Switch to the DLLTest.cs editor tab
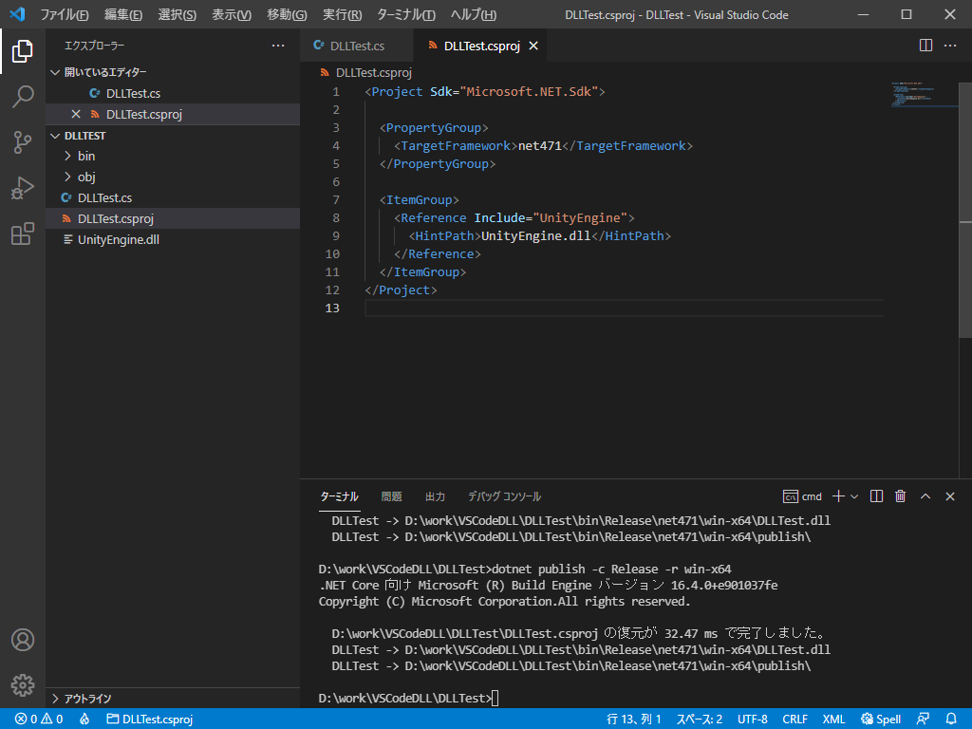The width and height of the screenshot is (972, 729). pos(357,46)
